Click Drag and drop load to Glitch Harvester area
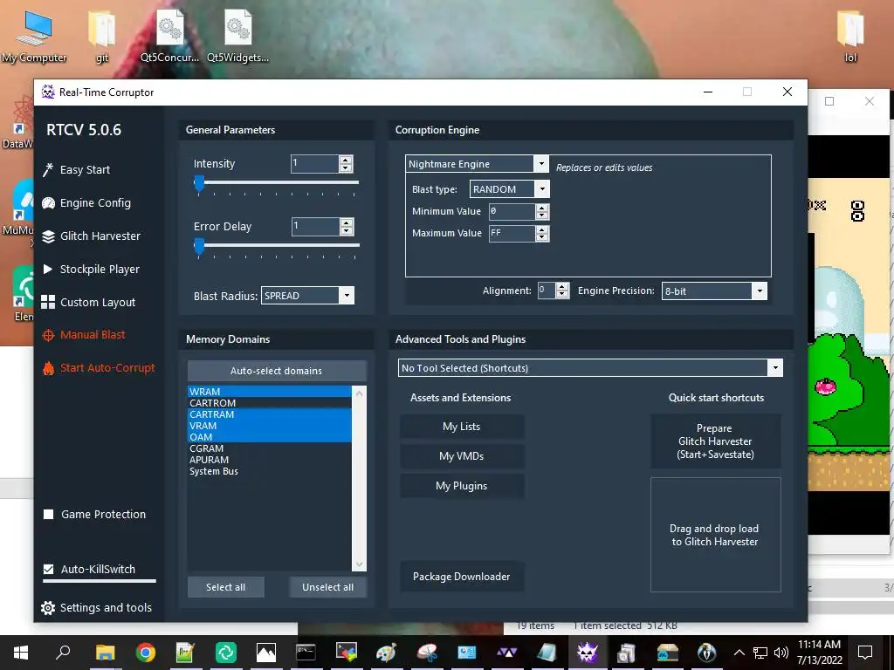The width and height of the screenshot is (894, 670). 716,535
